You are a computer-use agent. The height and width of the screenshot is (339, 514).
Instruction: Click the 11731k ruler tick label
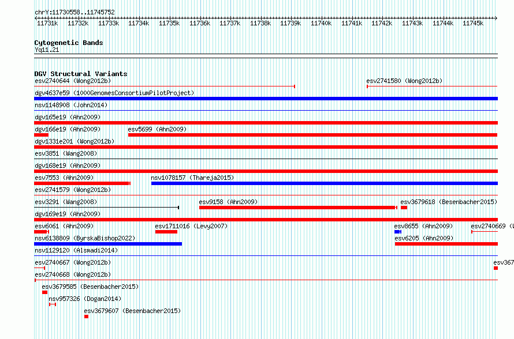click(47, 23)
